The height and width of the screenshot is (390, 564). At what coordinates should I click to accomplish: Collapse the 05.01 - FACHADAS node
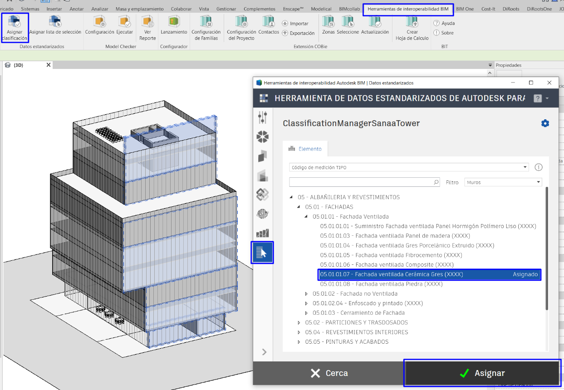coord(299,207)
